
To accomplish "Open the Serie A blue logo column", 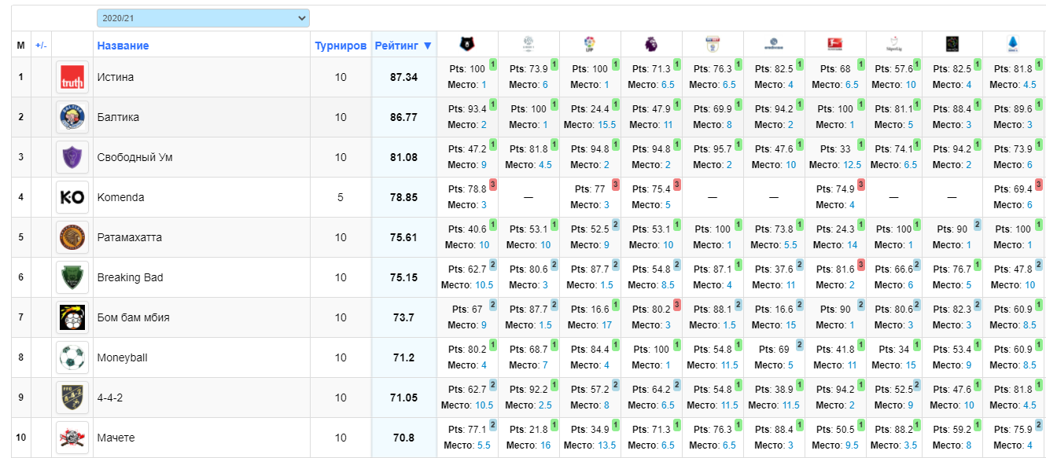I will pos(1013,44).
